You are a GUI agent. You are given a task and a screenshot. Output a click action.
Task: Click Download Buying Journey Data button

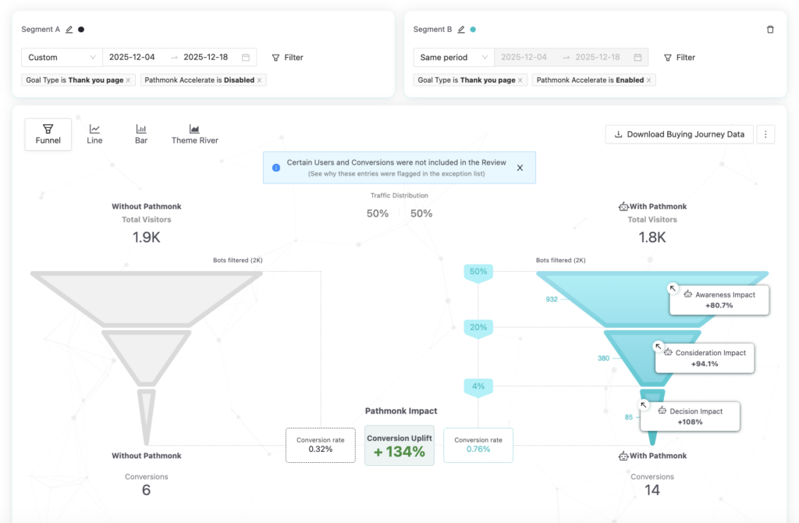click(680, 134)
